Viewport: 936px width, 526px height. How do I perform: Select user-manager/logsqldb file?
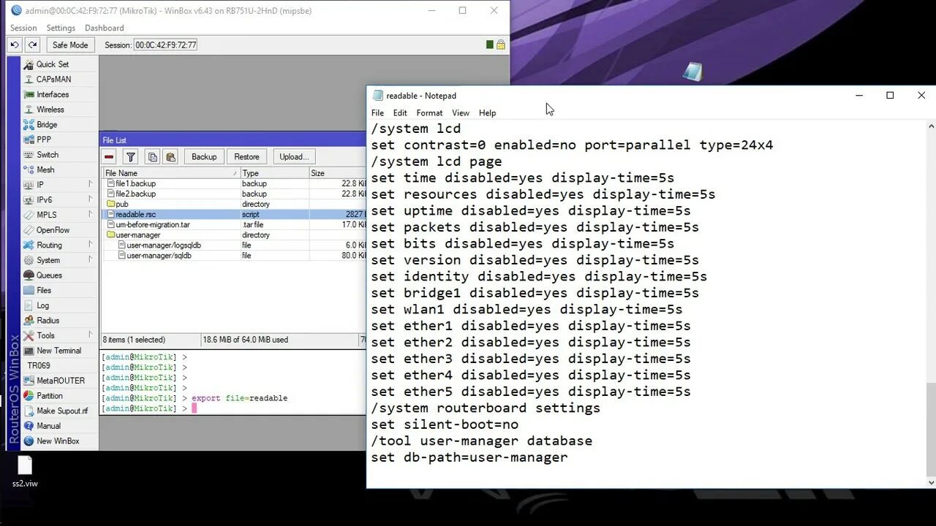pos(233,245)
